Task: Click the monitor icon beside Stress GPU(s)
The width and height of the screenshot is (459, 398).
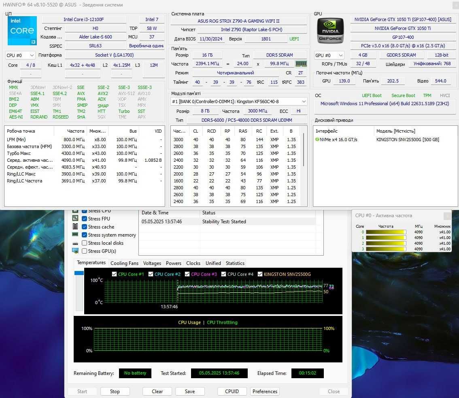Action: pos(75,251)
